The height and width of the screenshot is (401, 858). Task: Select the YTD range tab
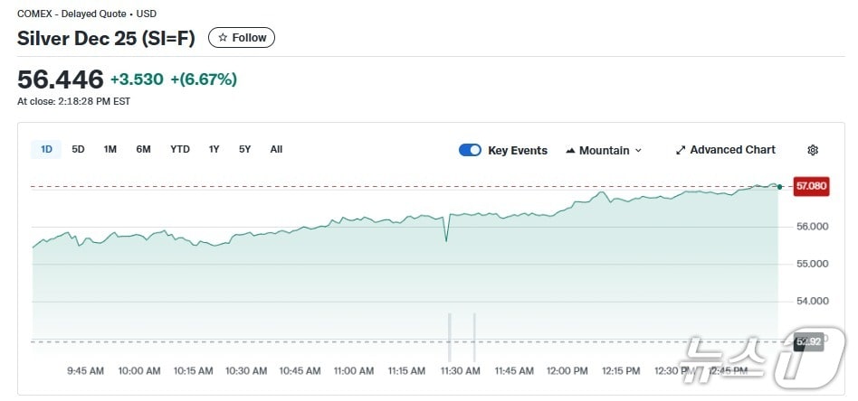point(180,149)
